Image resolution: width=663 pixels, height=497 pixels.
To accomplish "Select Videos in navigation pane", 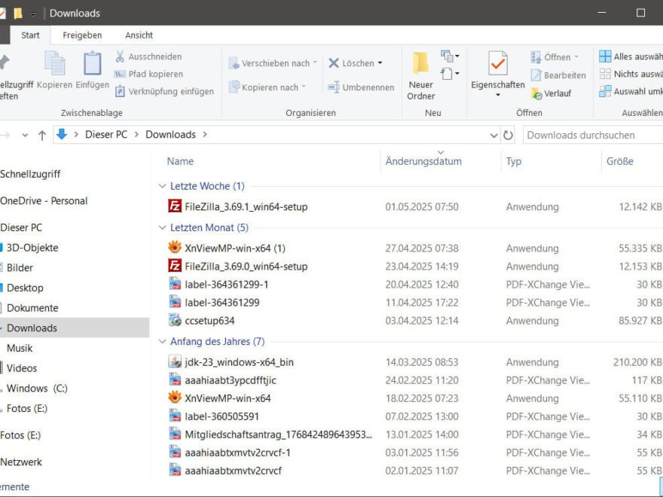I will 22,368.
